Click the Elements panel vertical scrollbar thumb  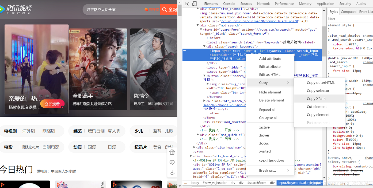click(324, 41)
